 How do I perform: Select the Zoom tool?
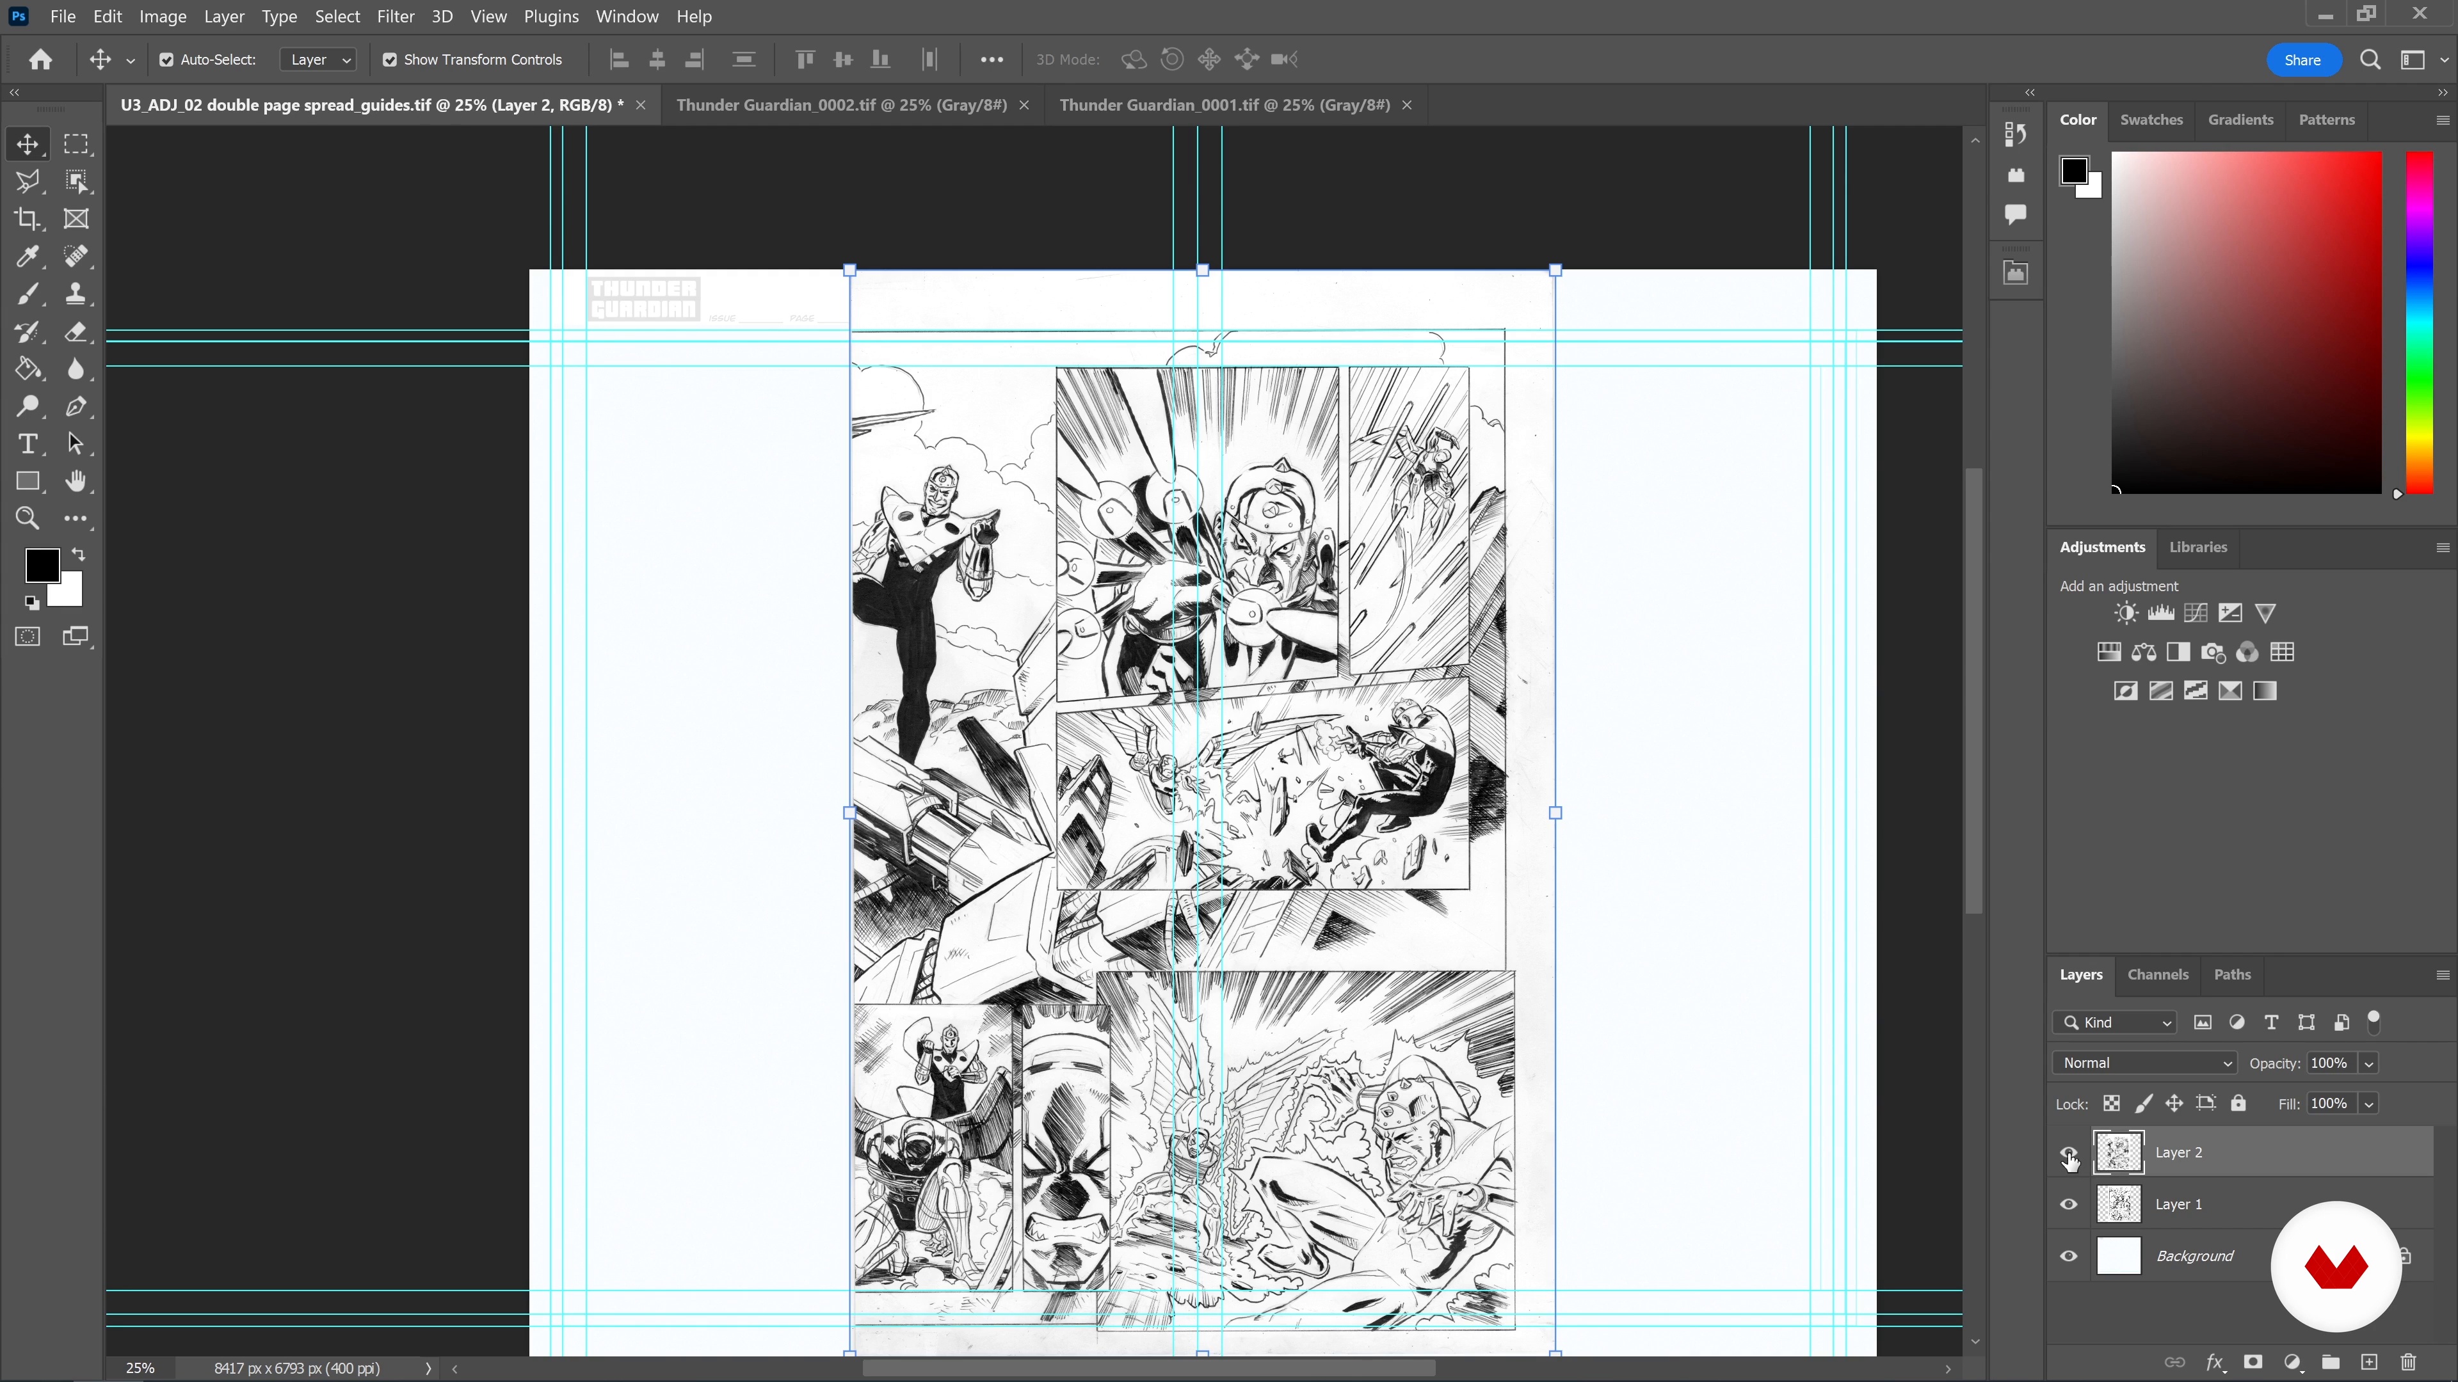28,518
